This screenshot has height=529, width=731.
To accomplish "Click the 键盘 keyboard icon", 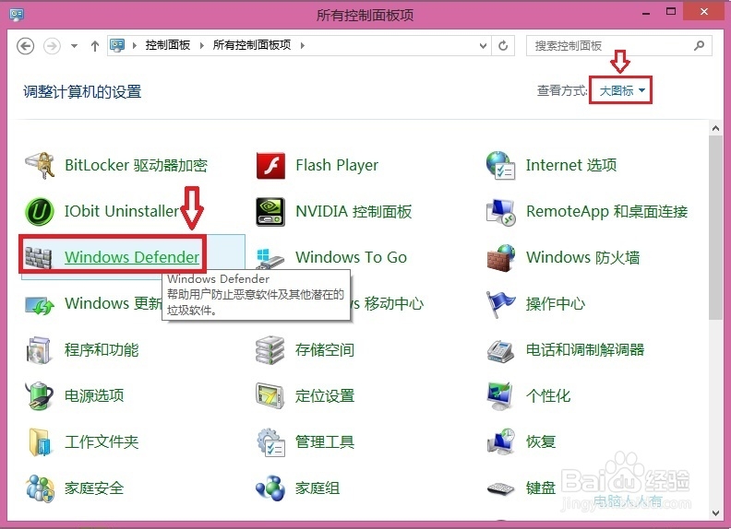I will (500, 488).
